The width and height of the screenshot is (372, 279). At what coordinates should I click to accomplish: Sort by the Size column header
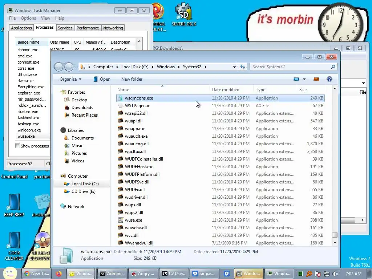303,90
